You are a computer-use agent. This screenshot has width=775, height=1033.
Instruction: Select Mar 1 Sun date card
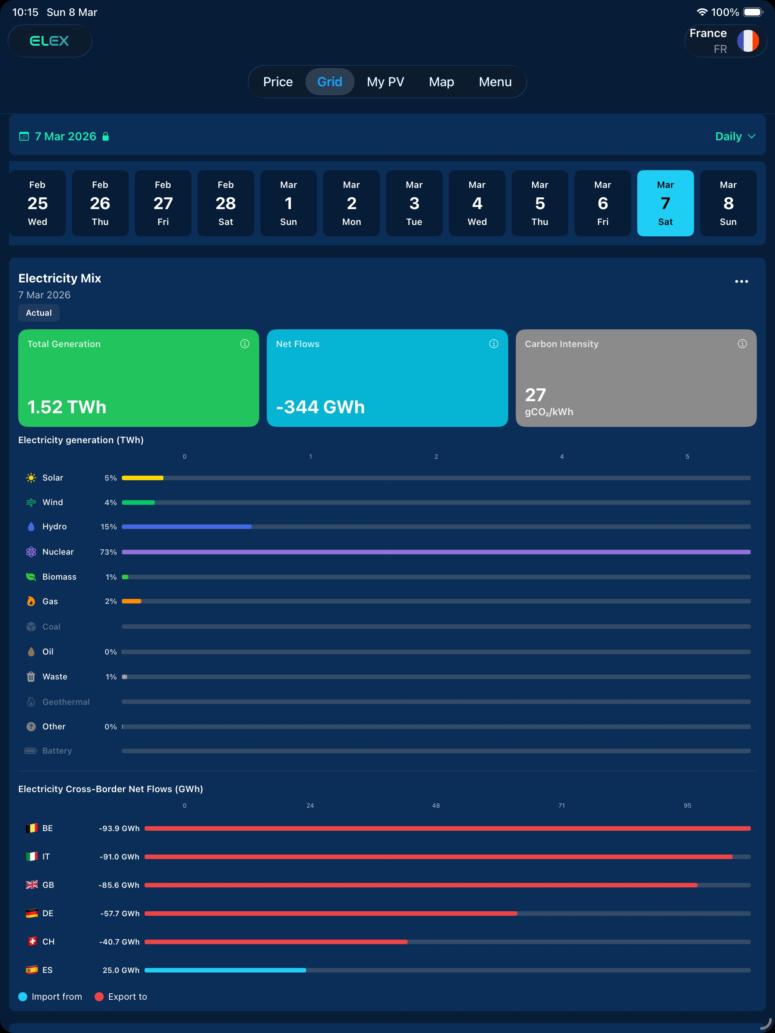coord(288,203)
